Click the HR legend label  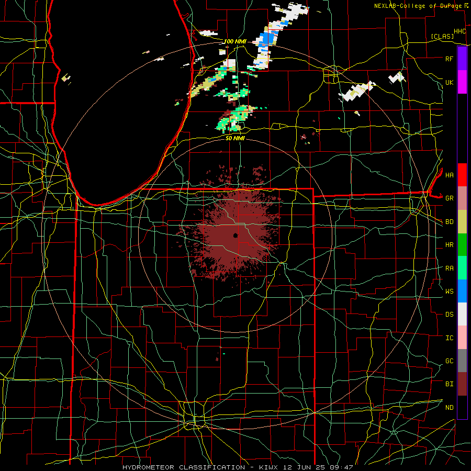click(449, 245)
